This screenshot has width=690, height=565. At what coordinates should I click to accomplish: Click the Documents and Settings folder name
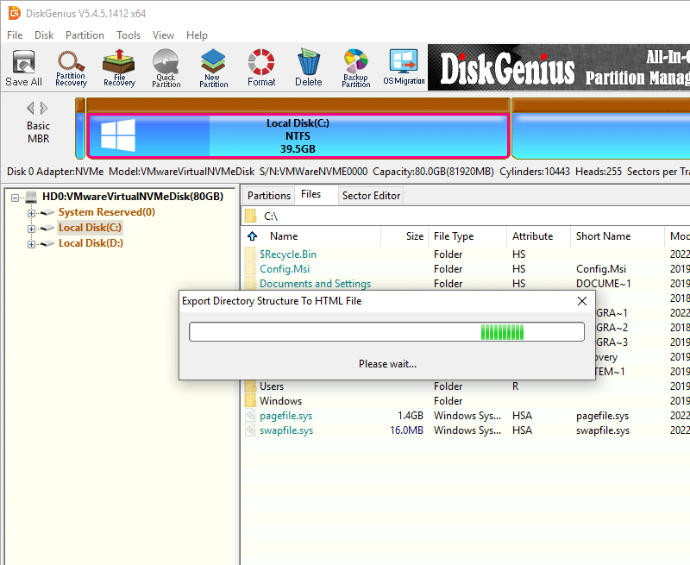tap(315, 284)
